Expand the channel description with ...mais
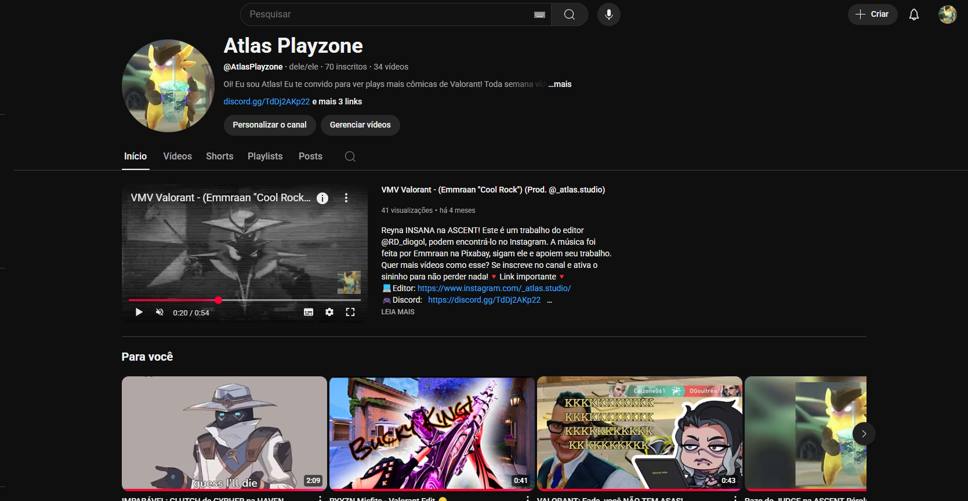This screenshot has height=501, width=968. (560, 84)
